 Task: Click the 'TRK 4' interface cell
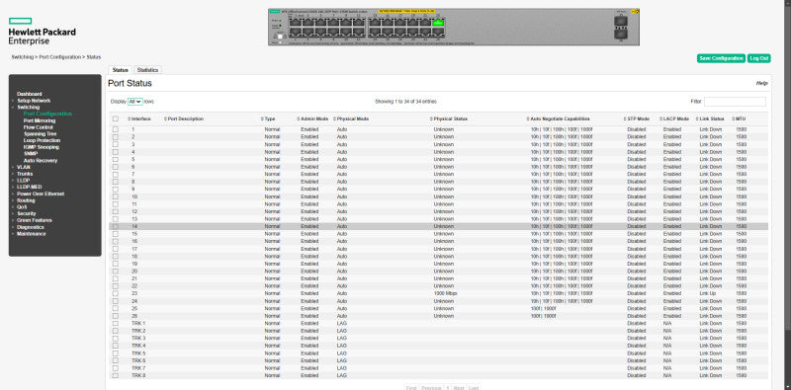click(138, 346)
